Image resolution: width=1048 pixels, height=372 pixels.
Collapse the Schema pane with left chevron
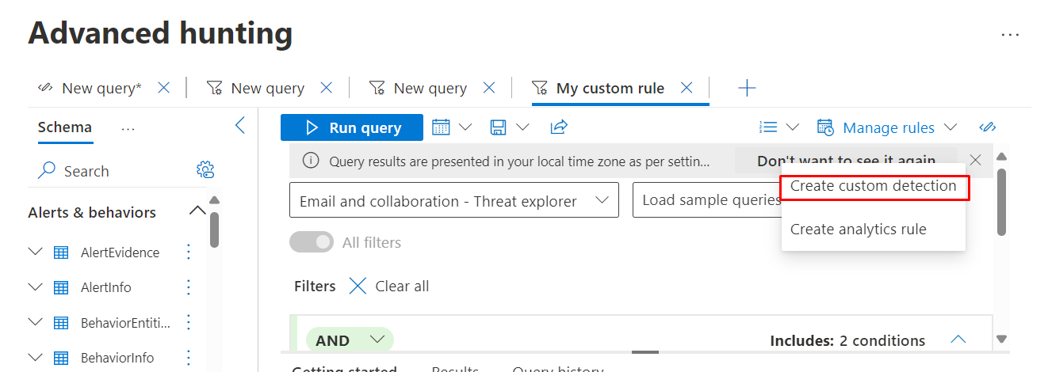click(x=240, y=126)
